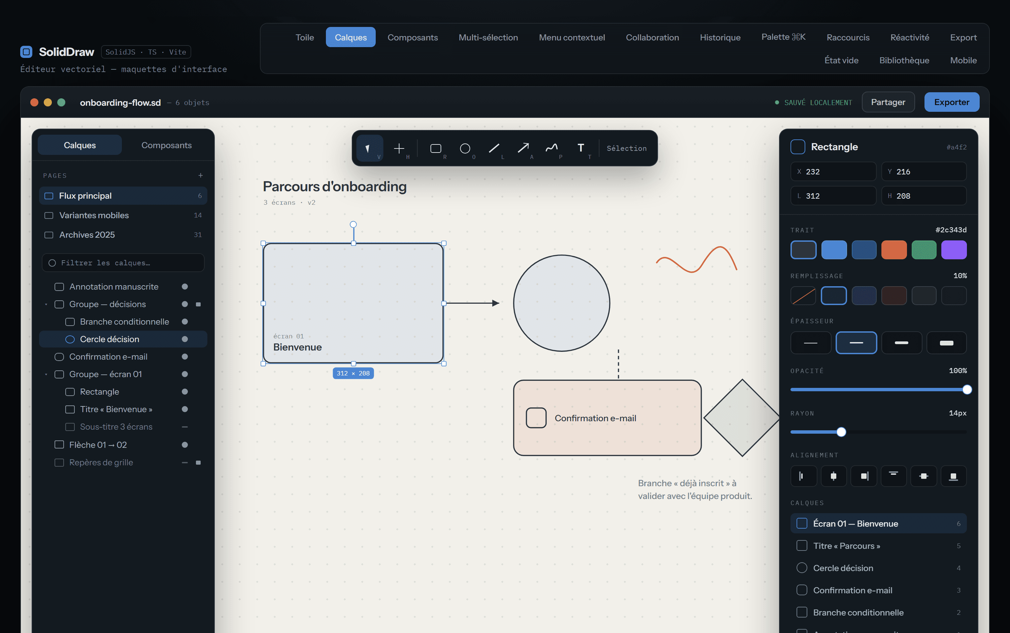Choose the Rectangle (R) drawing tool
This screenshot has height=633, width=1010.
(436, 148)
